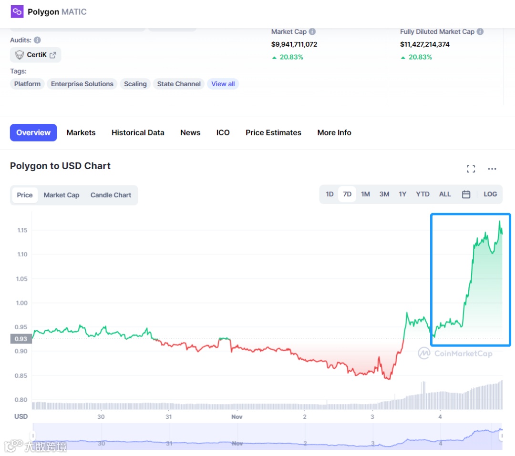Set chart range to 1Y
This screenshot has height=456, width=515.
[402, 194]
